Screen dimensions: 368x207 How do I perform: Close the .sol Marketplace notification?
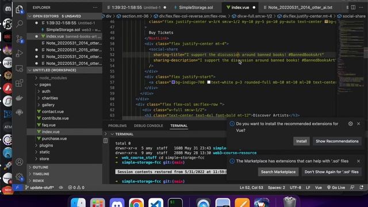point(358,161)
